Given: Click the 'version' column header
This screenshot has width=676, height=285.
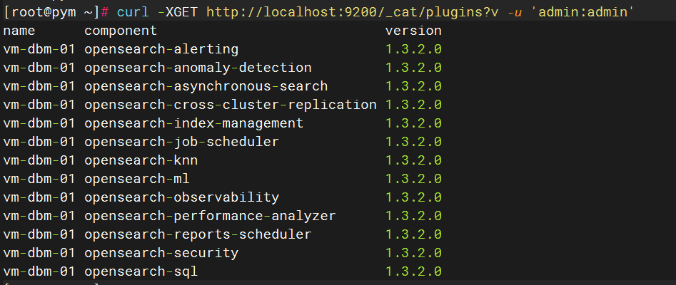Looking at the screenshot, I should click(x=413, y=31).
